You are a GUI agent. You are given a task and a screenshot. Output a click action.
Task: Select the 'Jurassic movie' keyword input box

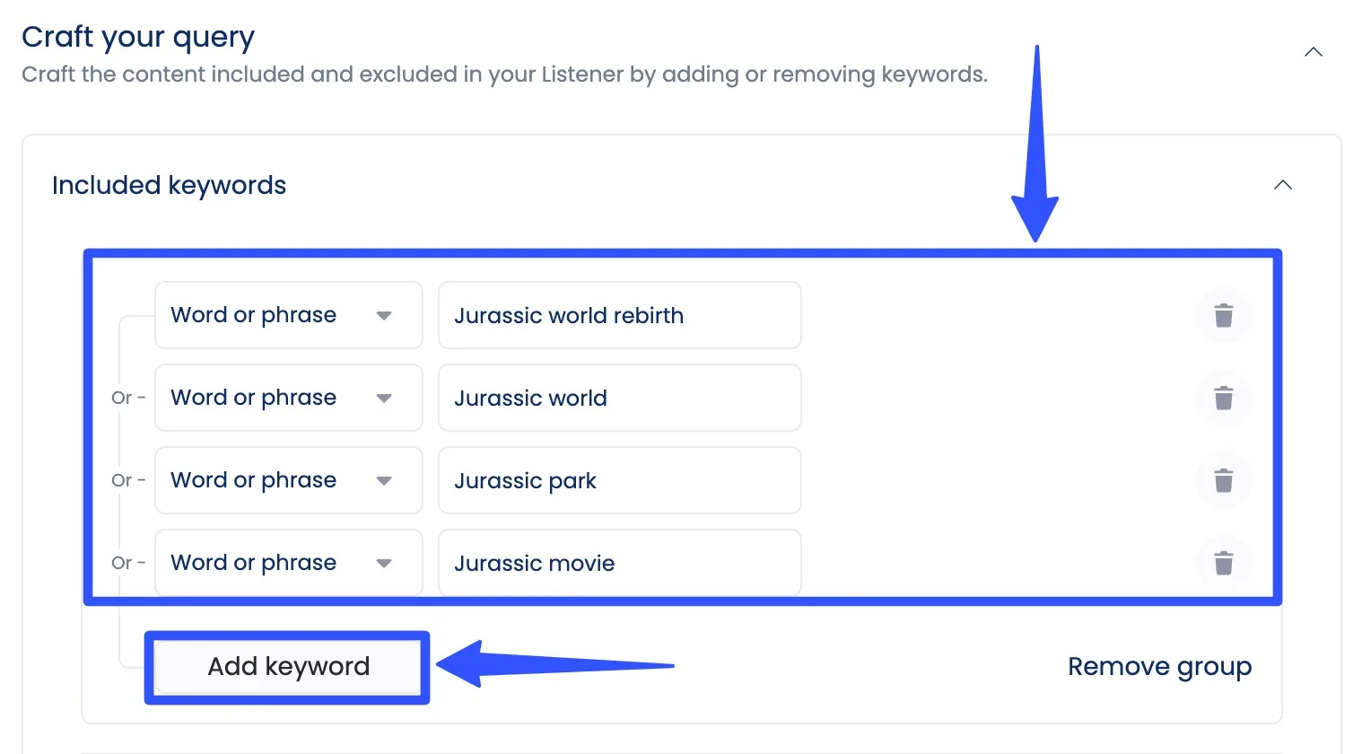(619, 563)
